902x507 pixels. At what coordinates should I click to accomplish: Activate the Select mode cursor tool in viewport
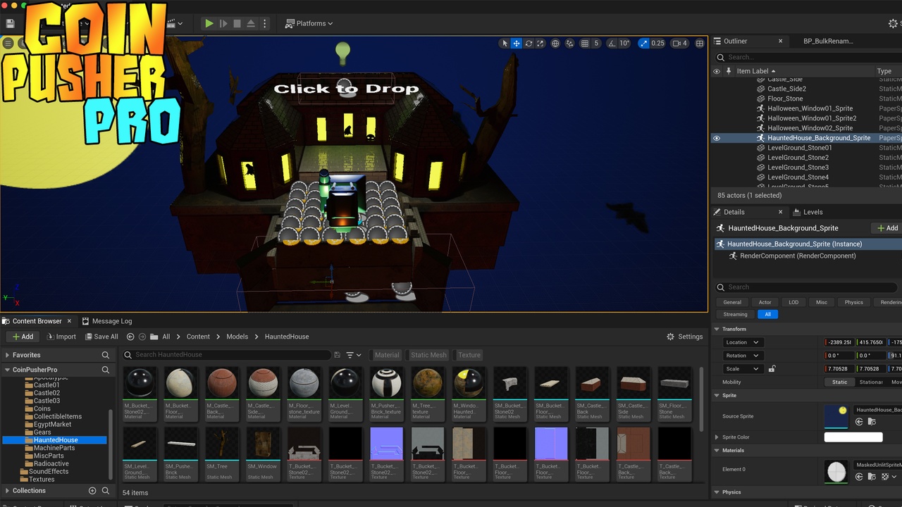coord(504,44)
